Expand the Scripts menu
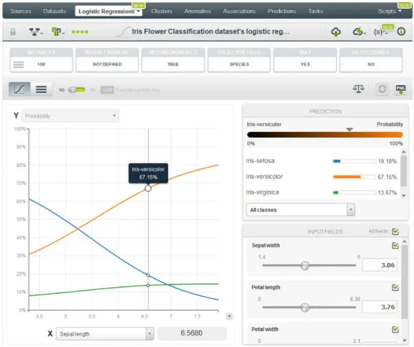 pos(390,11)
